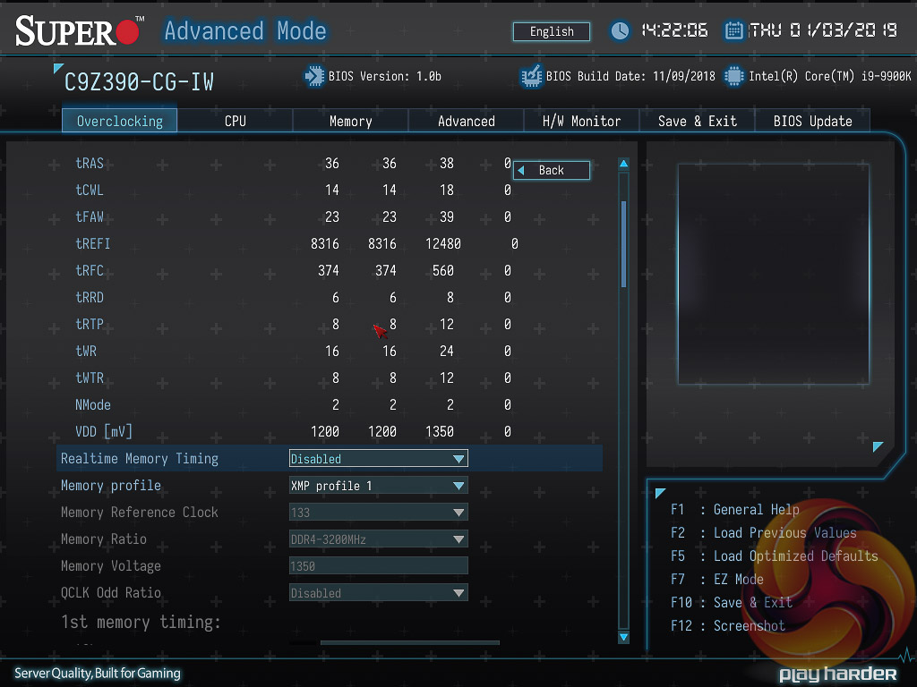Click F12 Screenshot shortcut
This screenshot has width=917, height=687.
pos(727,626)
